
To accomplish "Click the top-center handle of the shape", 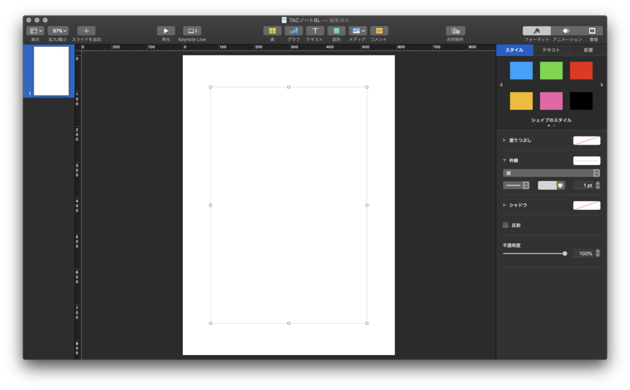I will click(x=289, y=87).
